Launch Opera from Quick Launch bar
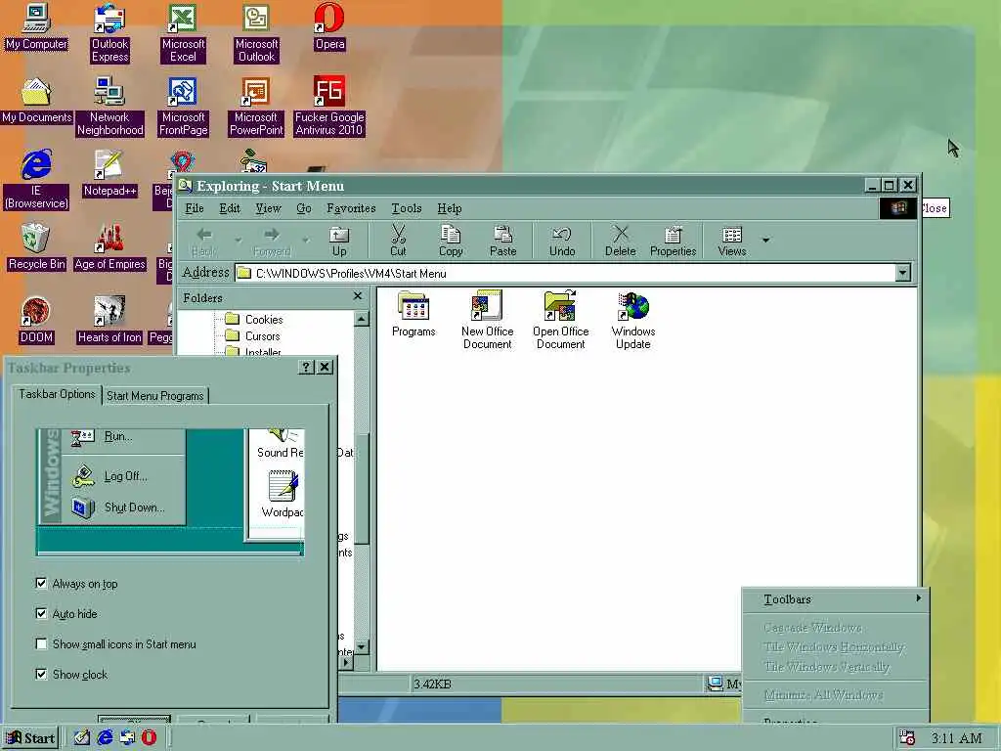This screenshot has height=751, width=1001. click(x=149, y=737)
